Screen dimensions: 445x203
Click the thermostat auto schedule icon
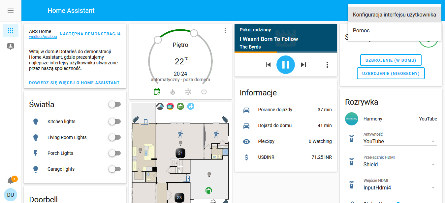click(157, 92)
